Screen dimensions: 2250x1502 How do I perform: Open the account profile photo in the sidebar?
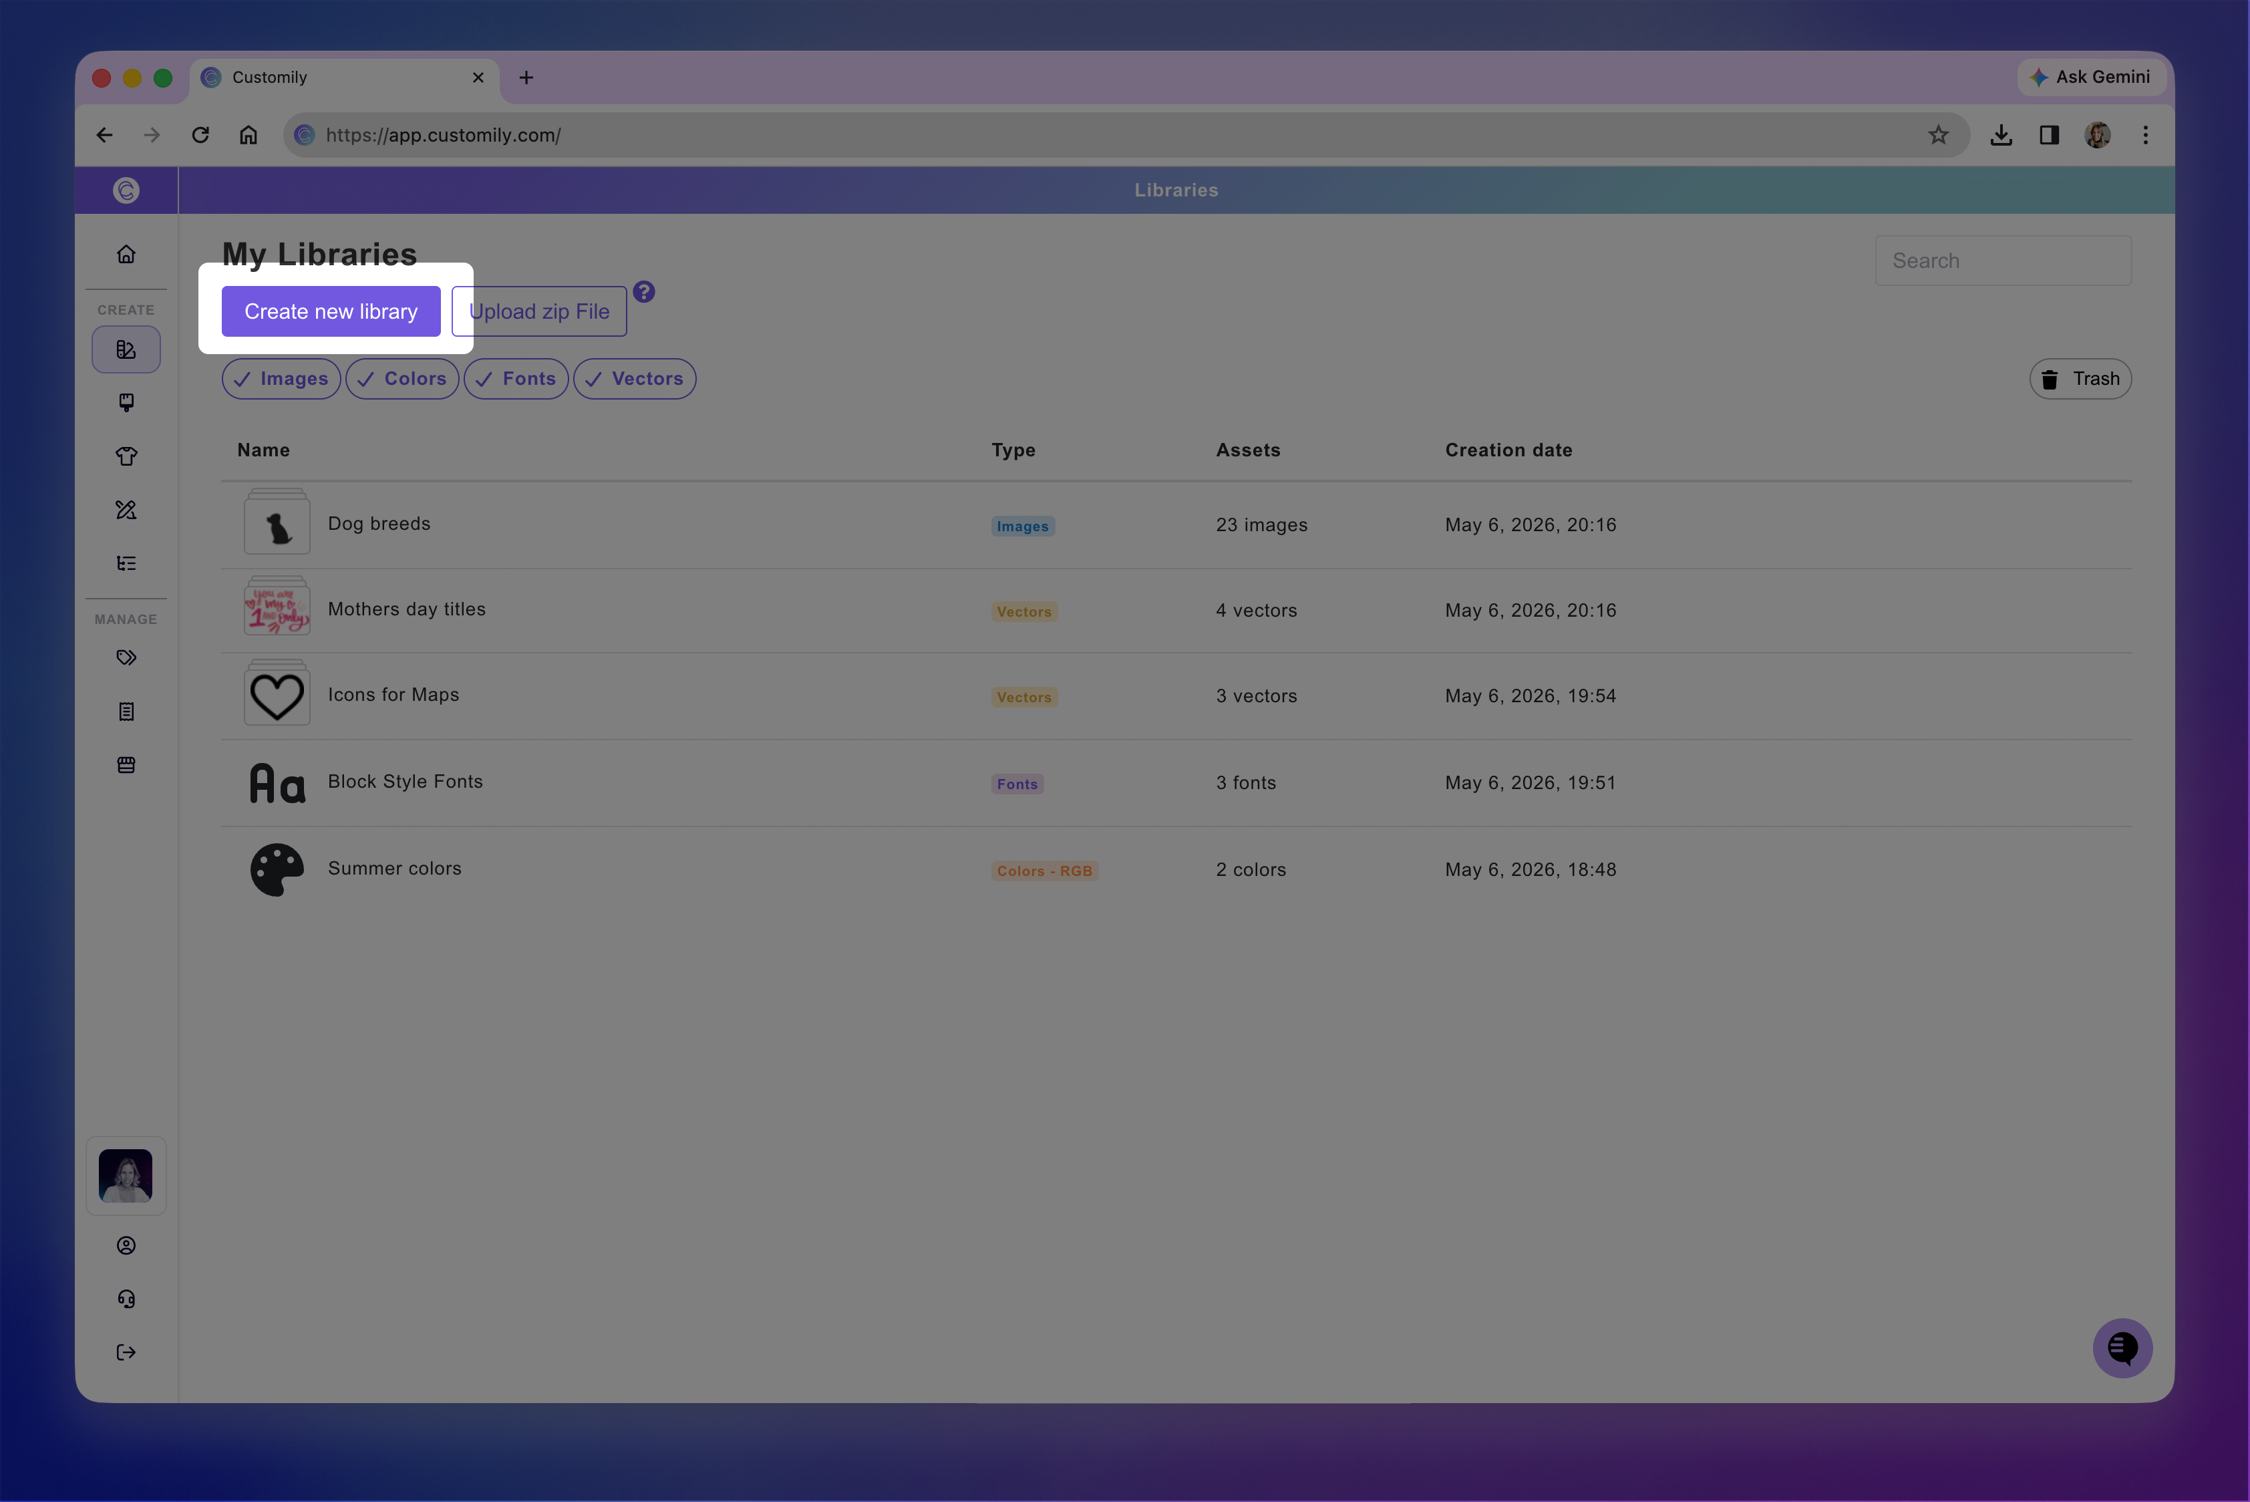click(x=126, y=1175)
